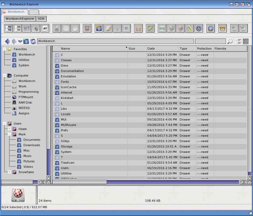Collapse the Users tree section
The width and height of the screenshot is (253, 216).
point(5,124)
